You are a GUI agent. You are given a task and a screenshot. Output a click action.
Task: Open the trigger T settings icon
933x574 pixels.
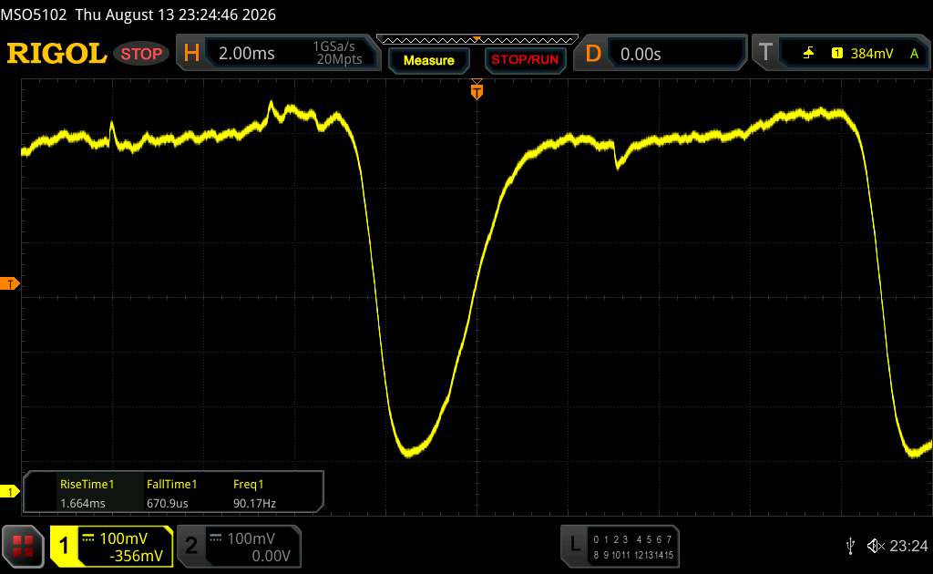point(765,52)
